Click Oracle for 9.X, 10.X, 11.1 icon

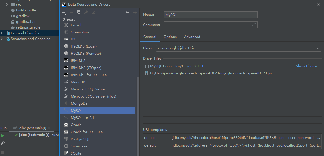[66, 132]
